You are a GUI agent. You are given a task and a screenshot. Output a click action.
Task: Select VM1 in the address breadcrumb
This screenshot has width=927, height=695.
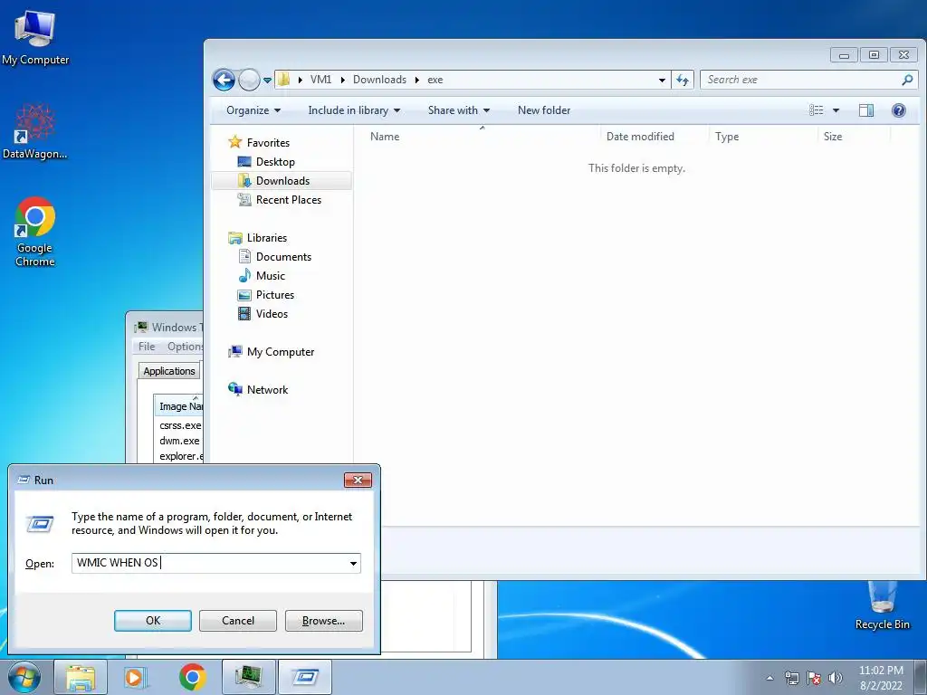(321, 80)
